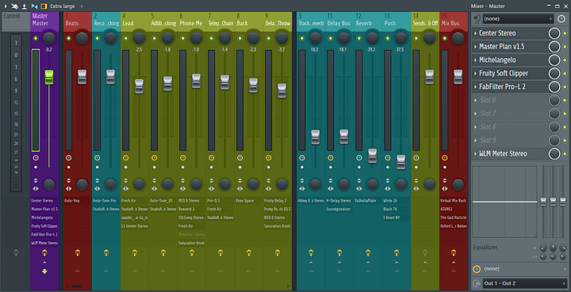Screen dimensions: 571x292
Task: Click the Center Stereo mix level knob
Action: point(554,33)
